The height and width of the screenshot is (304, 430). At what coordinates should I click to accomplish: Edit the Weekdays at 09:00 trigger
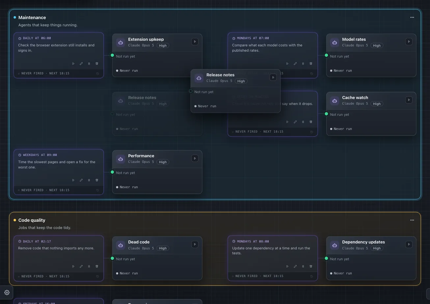click(81, 180)
